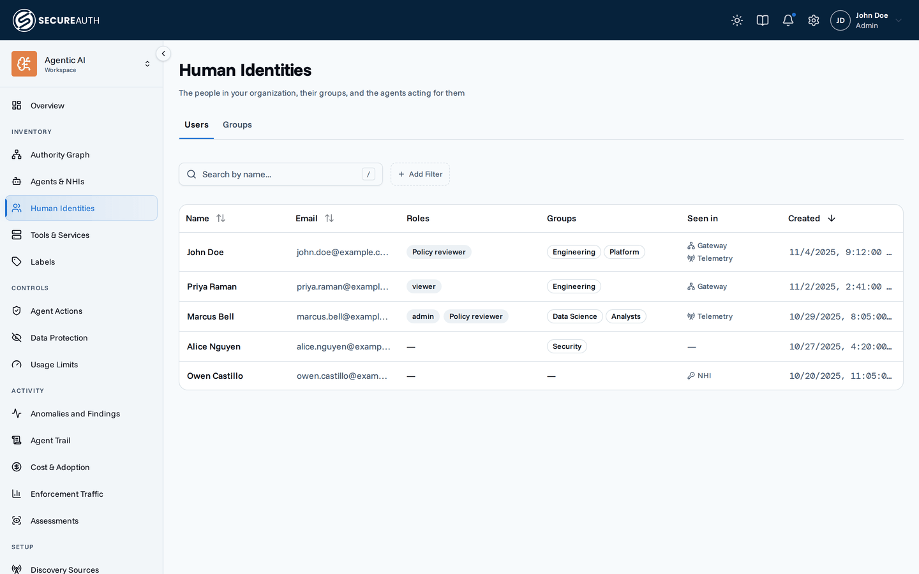The height and width of the screenshot is (574, 919).
Task: Open the John Doe user row
Action: 541,253
